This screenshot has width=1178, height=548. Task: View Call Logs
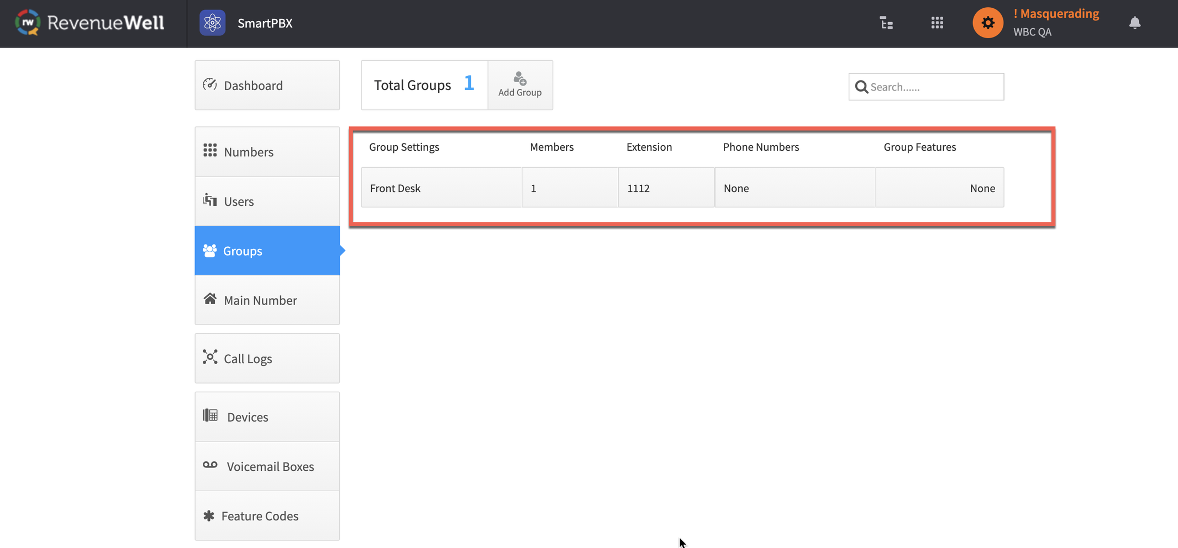[x=267, y=359]
